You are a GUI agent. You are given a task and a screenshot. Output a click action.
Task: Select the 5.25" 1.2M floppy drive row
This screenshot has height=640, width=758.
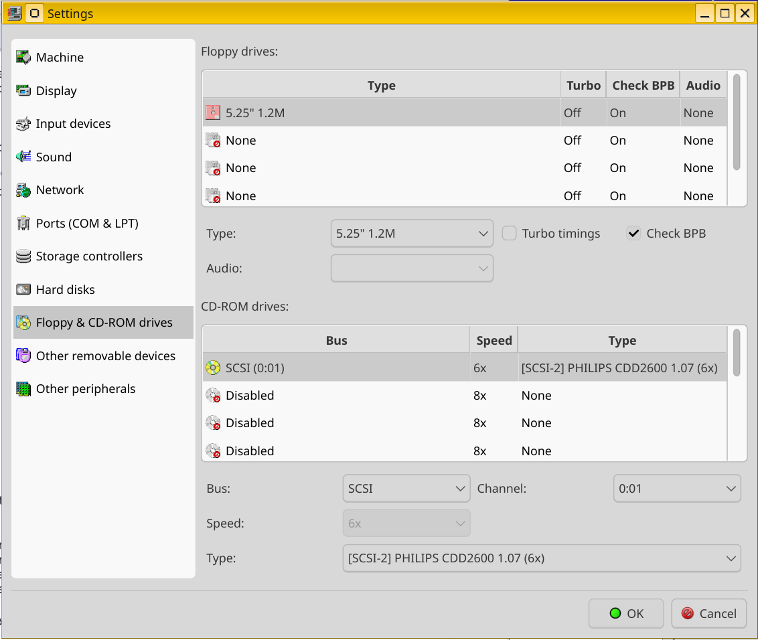coord(382,113)
